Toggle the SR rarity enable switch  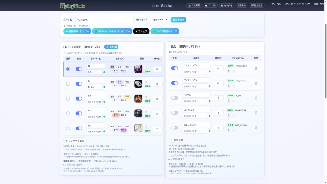79,99
